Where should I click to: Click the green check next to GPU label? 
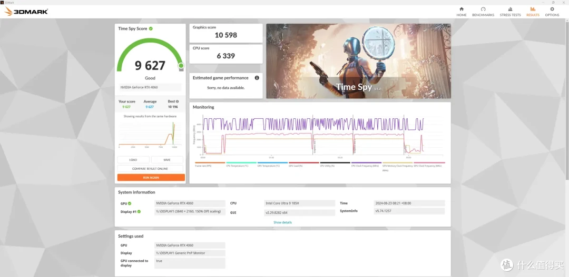(x=130, y=203)
